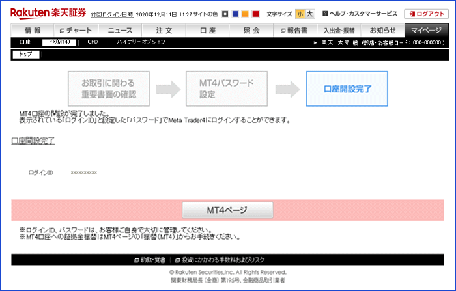Open the お知らせ main tab

[383, 30]
